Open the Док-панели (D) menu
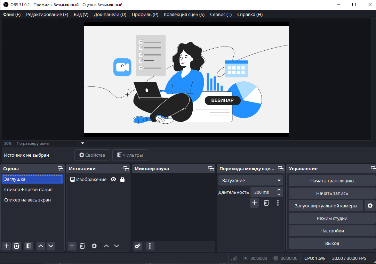 pyautogui.click(x=110, y=14)
